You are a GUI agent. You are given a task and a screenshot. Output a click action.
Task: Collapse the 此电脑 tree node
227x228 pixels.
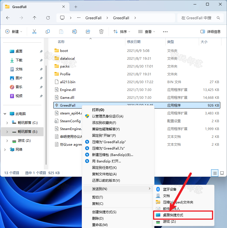[5, 114]
